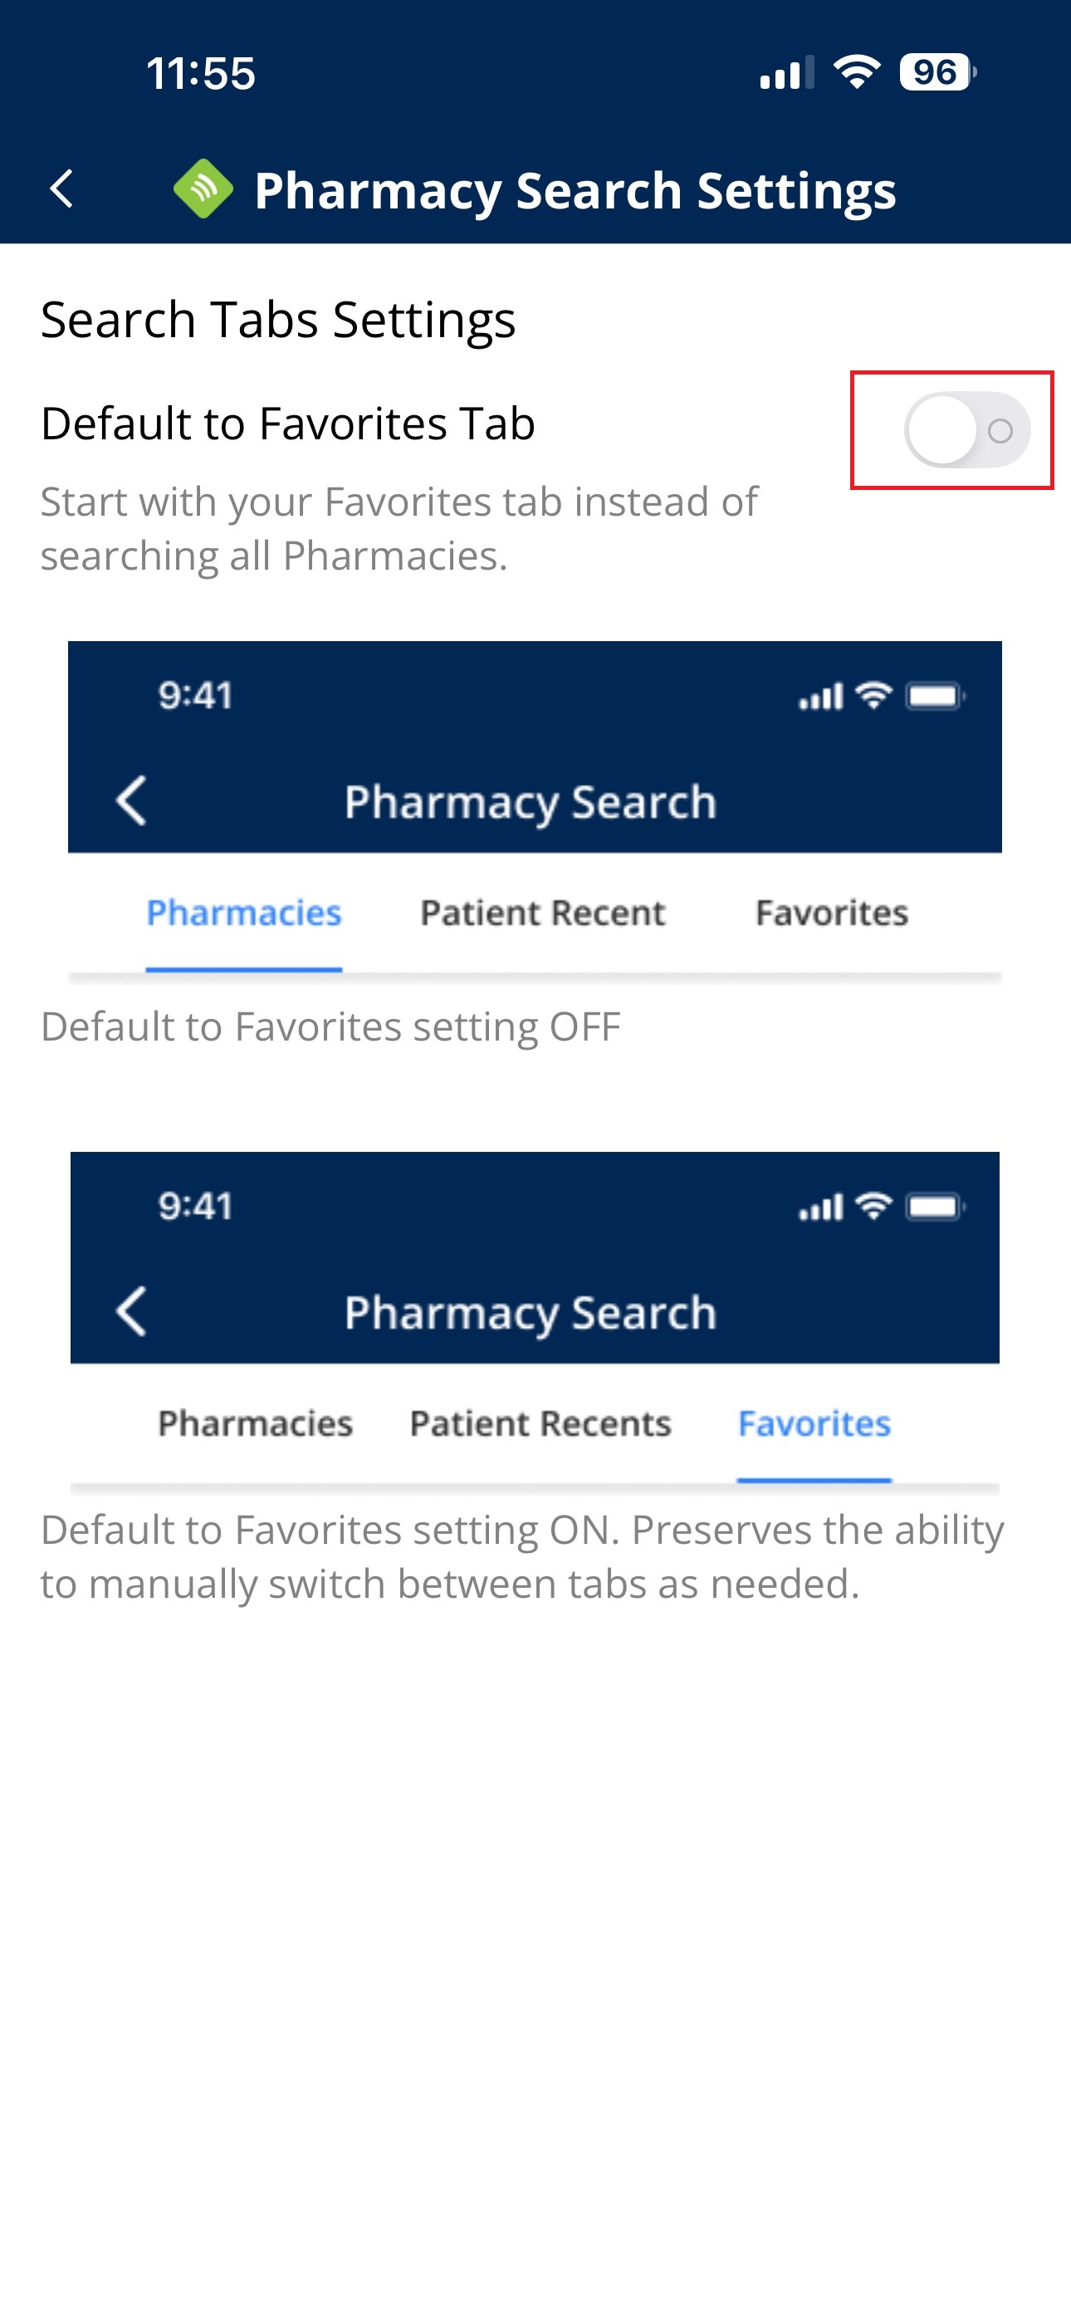Click the Default to Favorites Tab label
Screen dimensions: 1071x2322
point(287,424)
